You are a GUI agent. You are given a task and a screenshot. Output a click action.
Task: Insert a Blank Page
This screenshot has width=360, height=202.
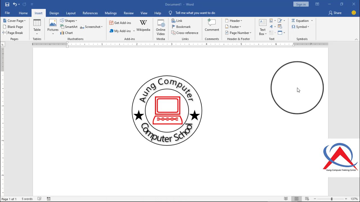(x=13, y=27)
